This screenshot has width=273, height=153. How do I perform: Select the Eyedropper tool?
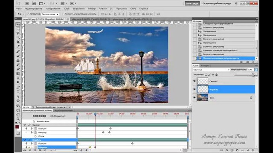(x=18, y=46)
